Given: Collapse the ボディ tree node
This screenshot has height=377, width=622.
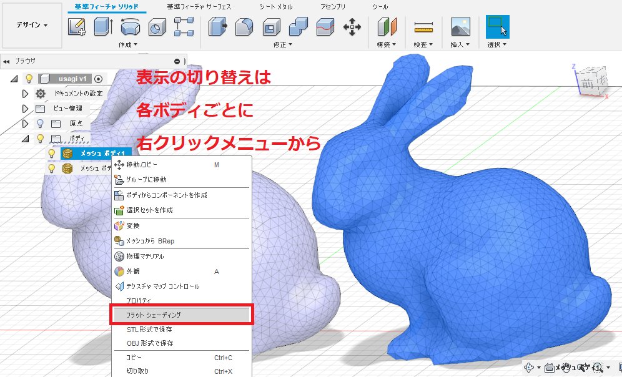Looking at the screenshot, I should point(25,139).
